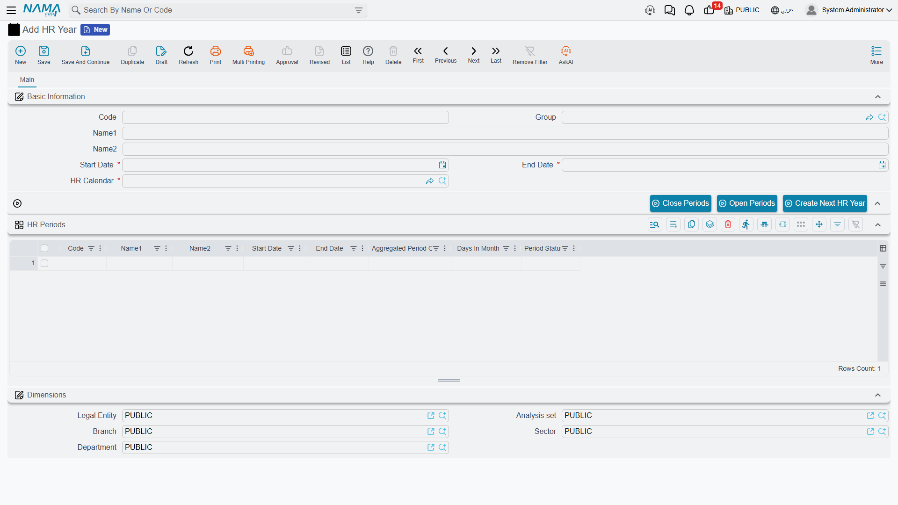Click the Approval icon
Screen dimensions: 898x505
coord(287,55)
